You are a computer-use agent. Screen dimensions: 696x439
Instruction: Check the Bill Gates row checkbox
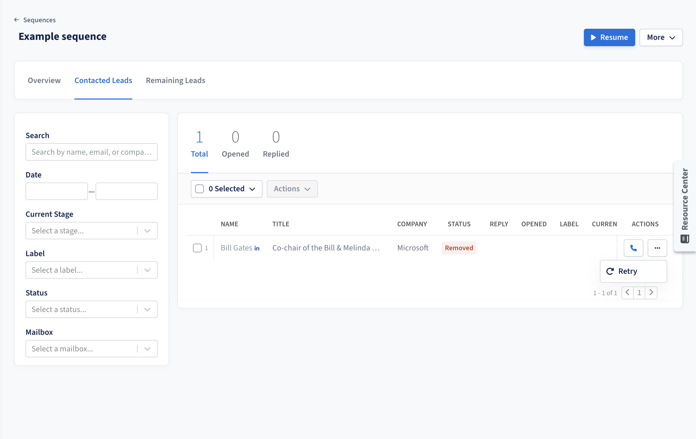pyautogui.click(x=197, y=248)
